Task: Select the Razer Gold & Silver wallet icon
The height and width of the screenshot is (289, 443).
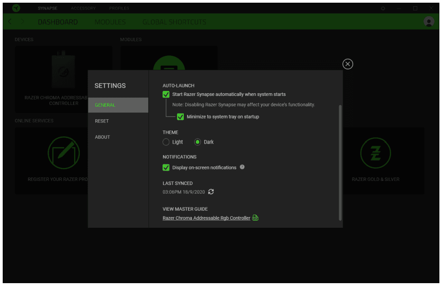Action: click(x=376, y=153)
